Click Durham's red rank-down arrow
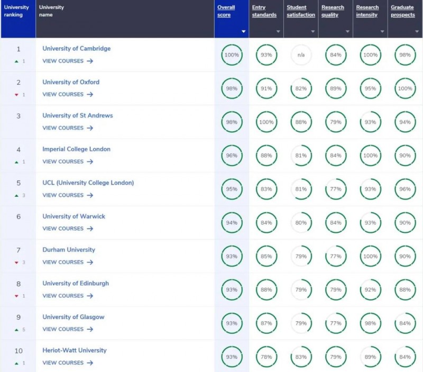Screen dimensions: 423x372 coord(16,262)
